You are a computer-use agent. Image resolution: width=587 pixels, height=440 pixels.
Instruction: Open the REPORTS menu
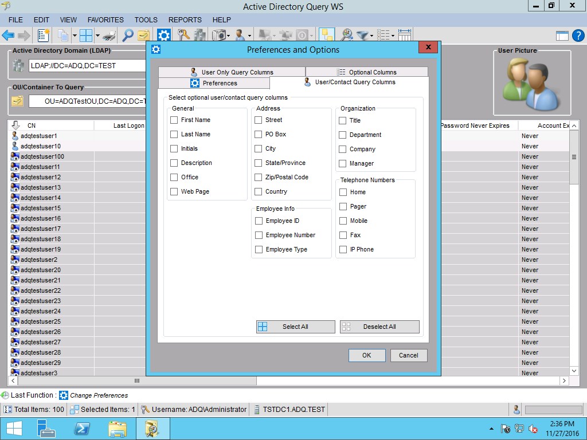tap(185, 20)
